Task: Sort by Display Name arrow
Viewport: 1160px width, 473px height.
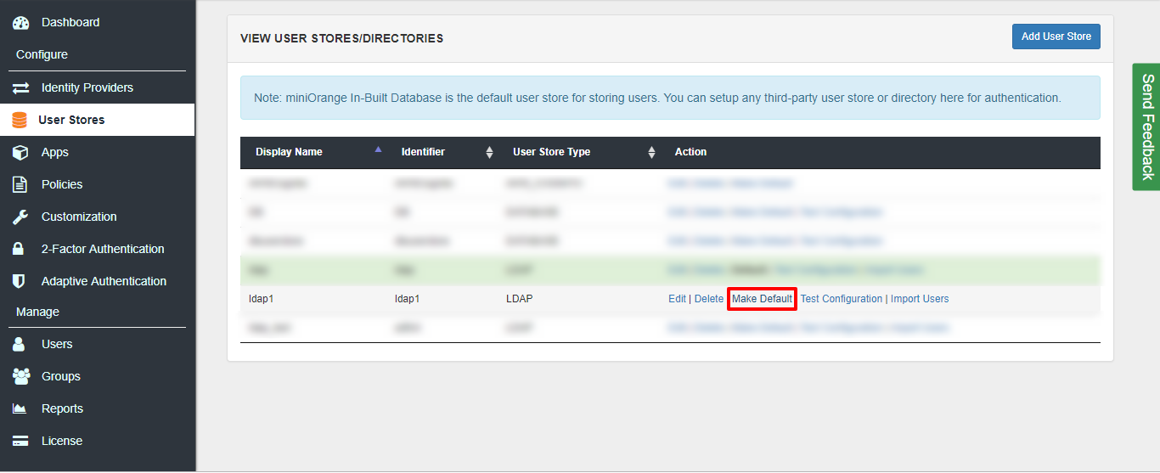Action: point(378,151)
